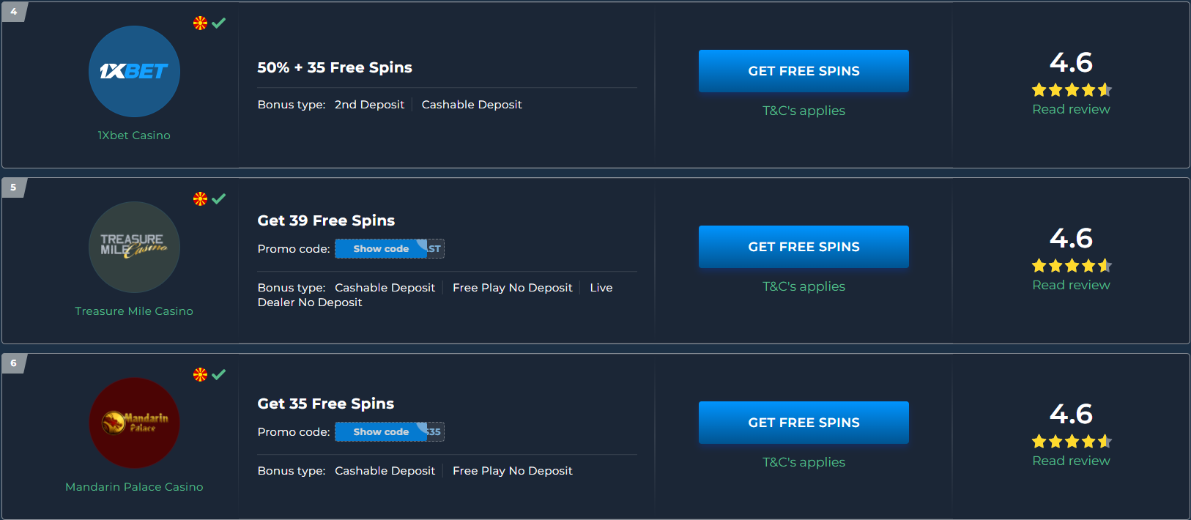Click the 50% + 35 Free Spins title

click(335, 67)
